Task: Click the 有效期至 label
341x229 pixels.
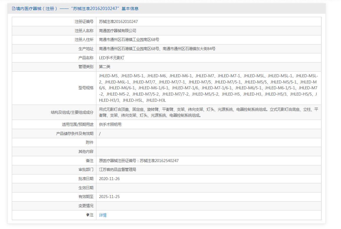Action: tap(86, 197)
